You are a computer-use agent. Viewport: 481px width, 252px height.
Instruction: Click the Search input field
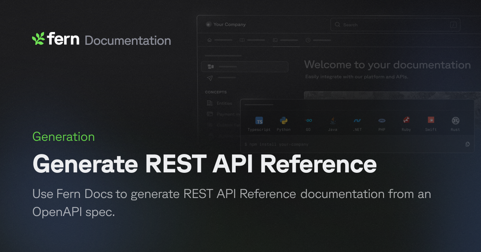tap(395, 25)
